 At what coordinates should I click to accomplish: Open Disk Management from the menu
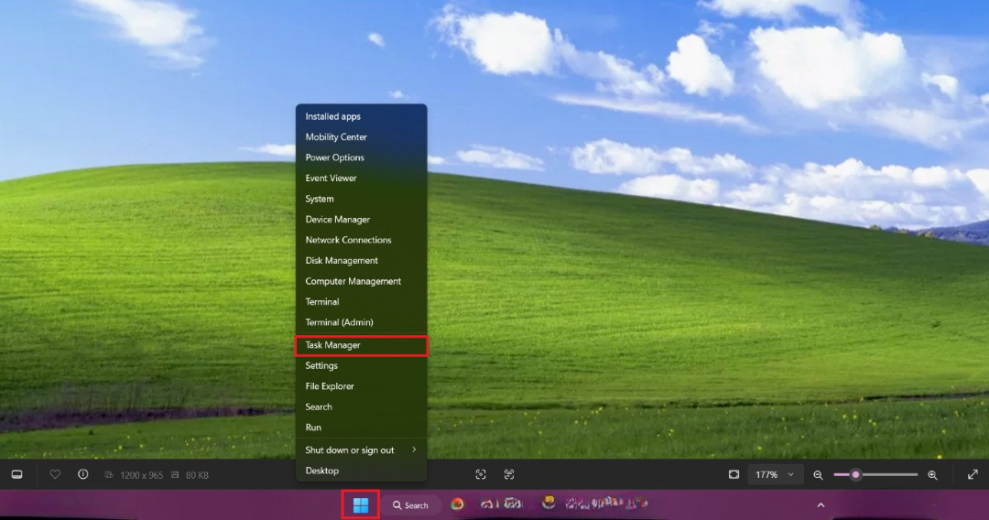(361, 260)
